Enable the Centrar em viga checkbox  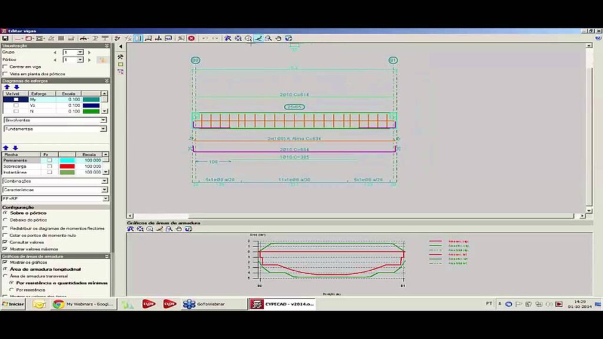[x=5, y=67]
